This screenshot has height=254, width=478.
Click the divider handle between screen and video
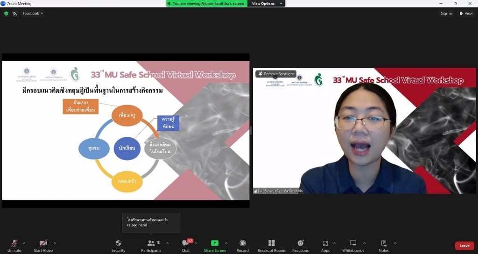click(251, 131)
